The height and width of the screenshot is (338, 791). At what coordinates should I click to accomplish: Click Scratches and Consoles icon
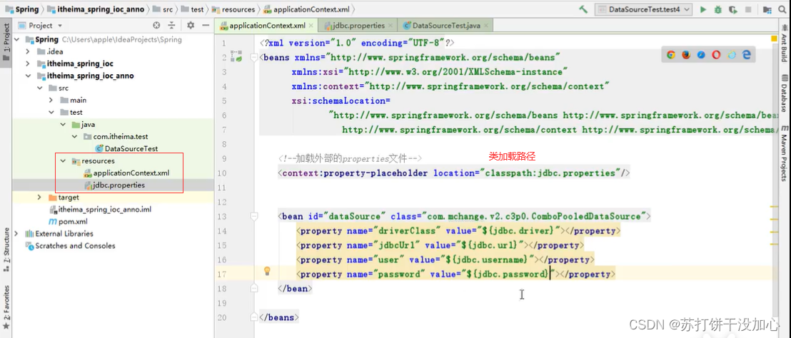[29, 246]
